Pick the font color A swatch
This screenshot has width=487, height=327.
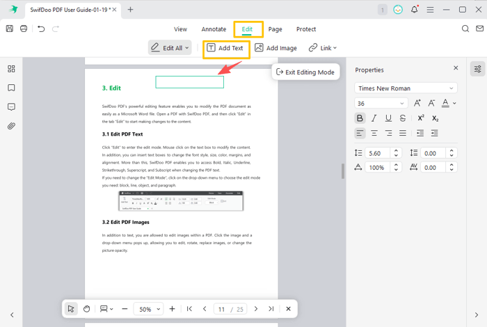tap(445, 103)
